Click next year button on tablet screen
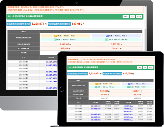The height and width of the screenshot is (127, 164). [x=150, y=67]
